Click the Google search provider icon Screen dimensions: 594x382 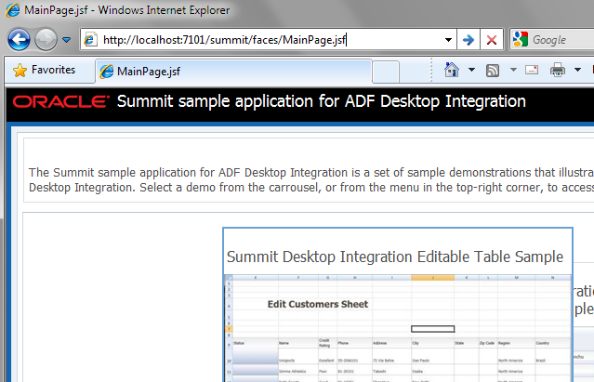coord(521,39)
